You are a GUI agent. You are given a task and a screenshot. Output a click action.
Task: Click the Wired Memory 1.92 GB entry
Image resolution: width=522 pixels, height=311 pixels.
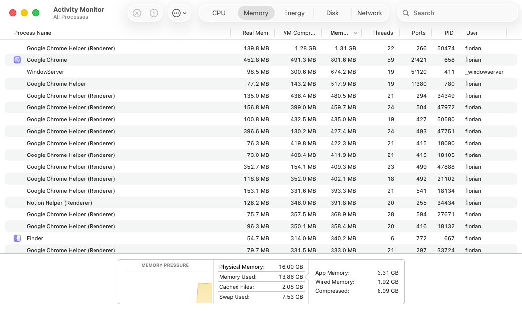(x=357, y=282)
